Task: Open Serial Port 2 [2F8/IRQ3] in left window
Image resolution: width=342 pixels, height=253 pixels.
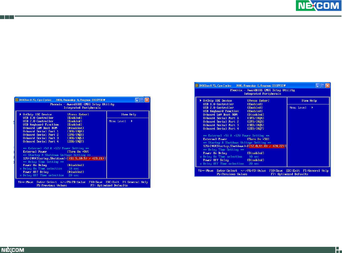Action: tap(75, 135)
